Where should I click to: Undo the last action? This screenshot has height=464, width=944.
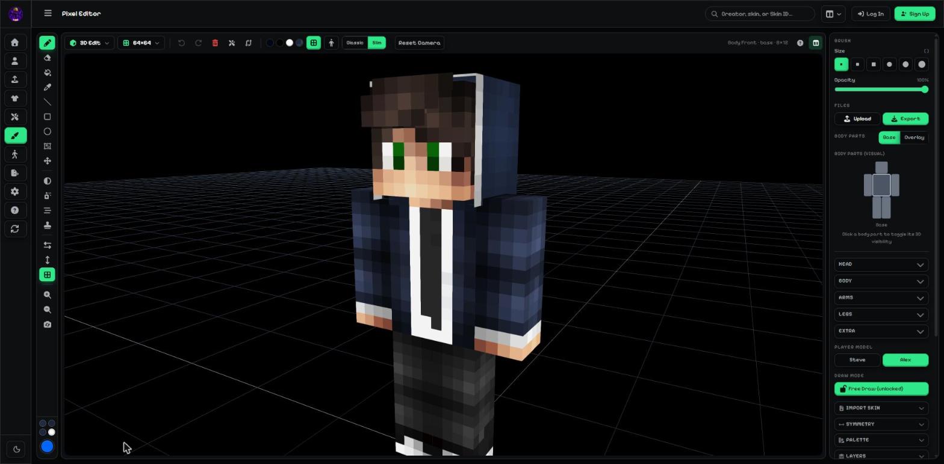[x=181, y=43]
